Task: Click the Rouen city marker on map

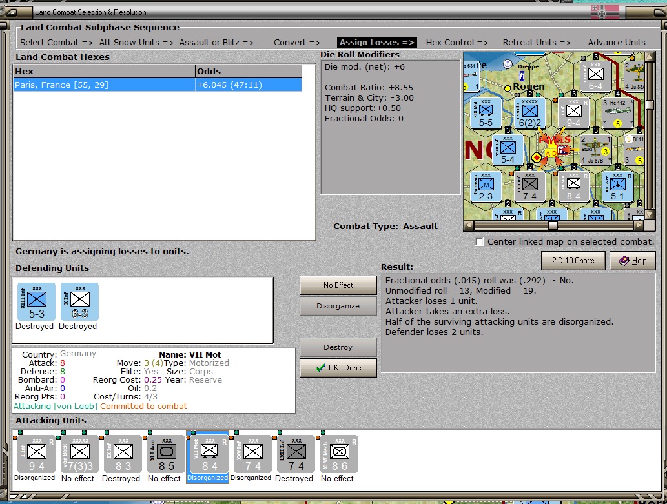Action: click(508, 88)
